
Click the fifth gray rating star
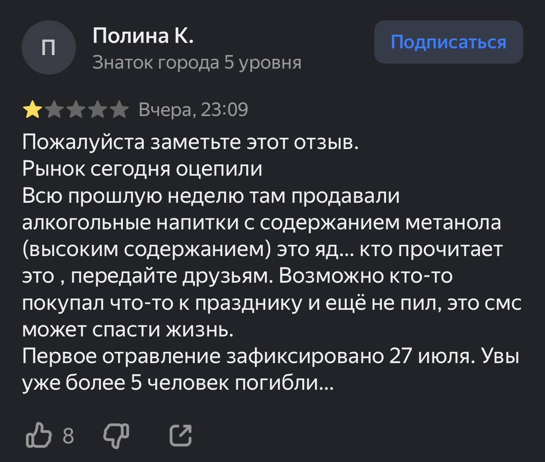119,110
